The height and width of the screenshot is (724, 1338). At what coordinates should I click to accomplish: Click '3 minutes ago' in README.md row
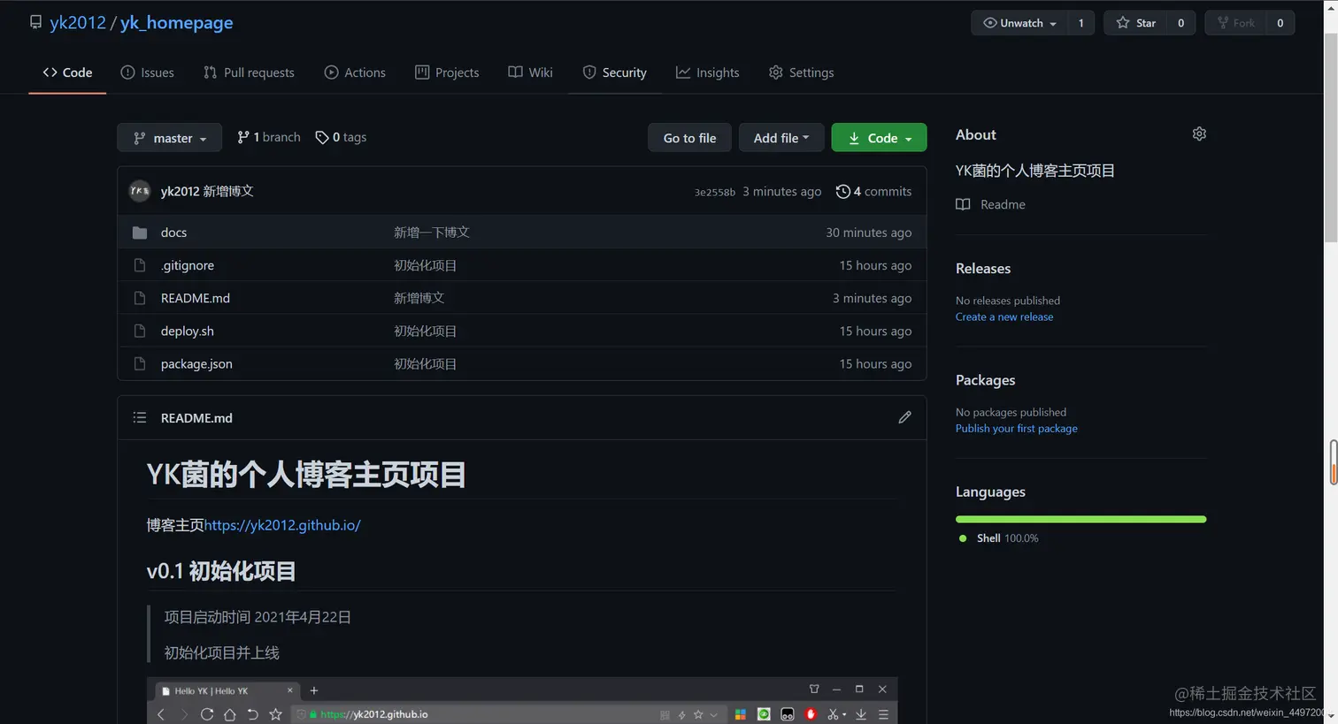click(x=872, y=298)
